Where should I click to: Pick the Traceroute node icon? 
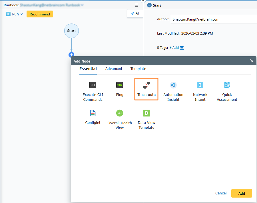[146, 85]
